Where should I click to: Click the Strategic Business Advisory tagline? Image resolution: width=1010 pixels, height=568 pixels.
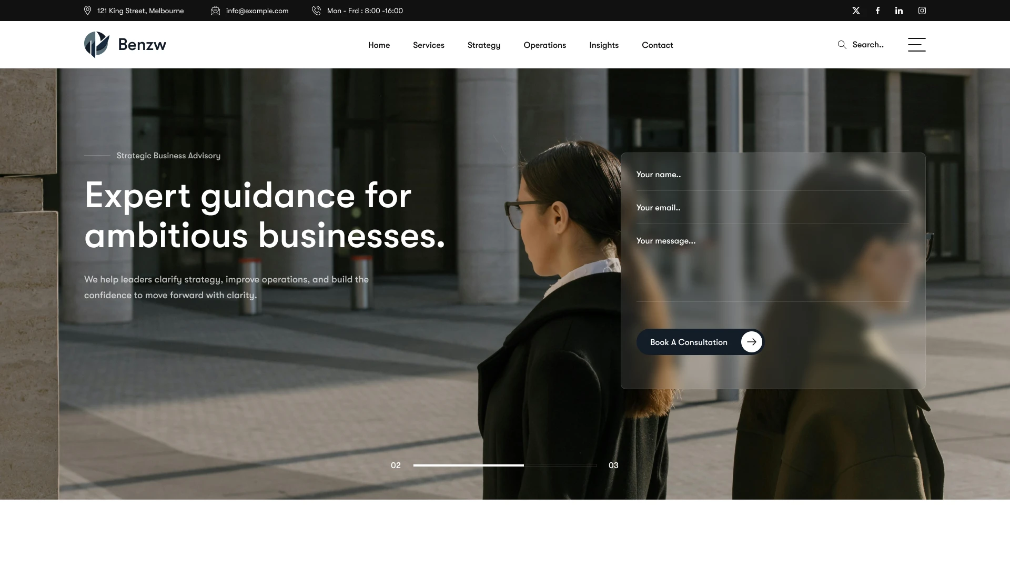coord(168,156)
